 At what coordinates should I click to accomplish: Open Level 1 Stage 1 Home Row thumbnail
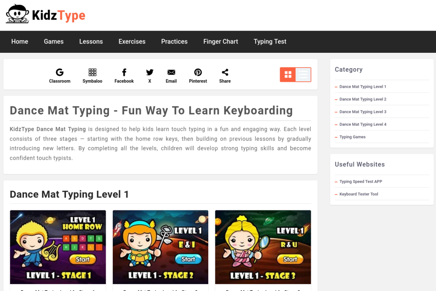[x=58, y=247]
